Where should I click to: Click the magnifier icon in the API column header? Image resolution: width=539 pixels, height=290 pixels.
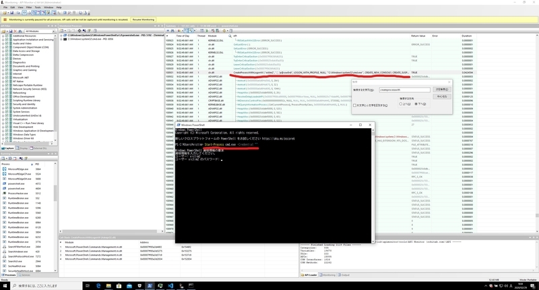click(x=230, y=36)
